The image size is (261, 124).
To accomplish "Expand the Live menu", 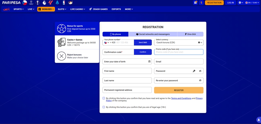I will point(31,9).
